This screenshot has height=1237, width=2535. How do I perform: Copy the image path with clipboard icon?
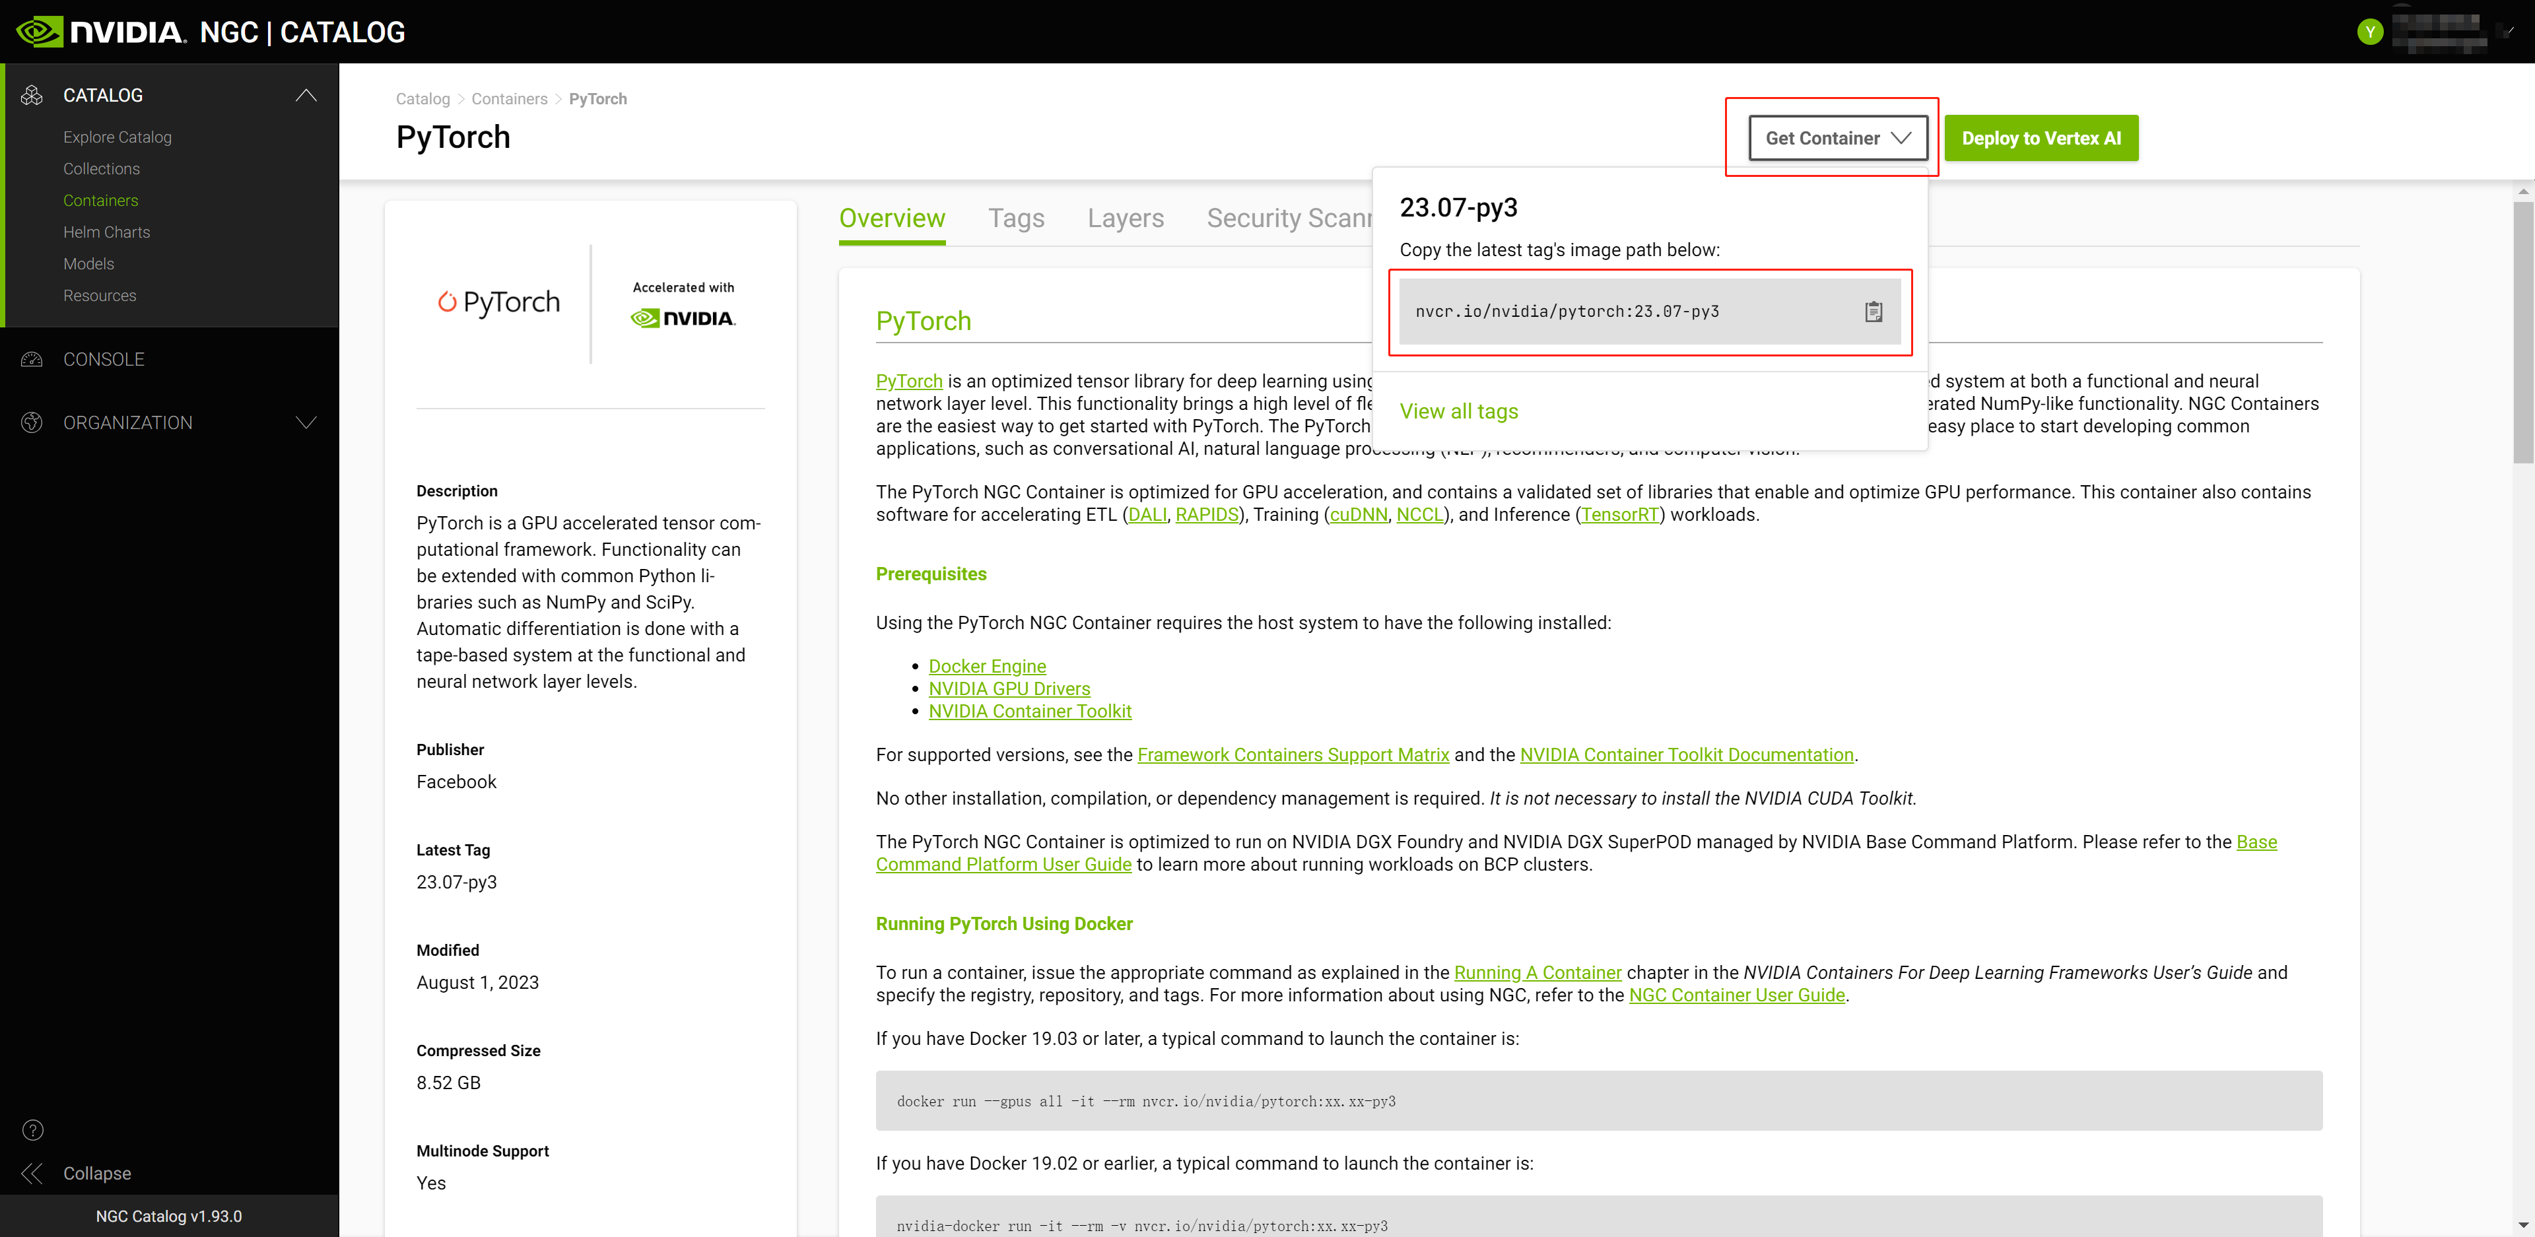tap(1873, 312)
